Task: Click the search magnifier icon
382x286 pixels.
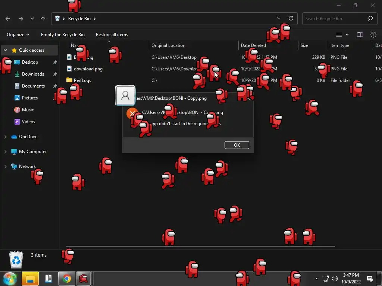Action: 370,19
